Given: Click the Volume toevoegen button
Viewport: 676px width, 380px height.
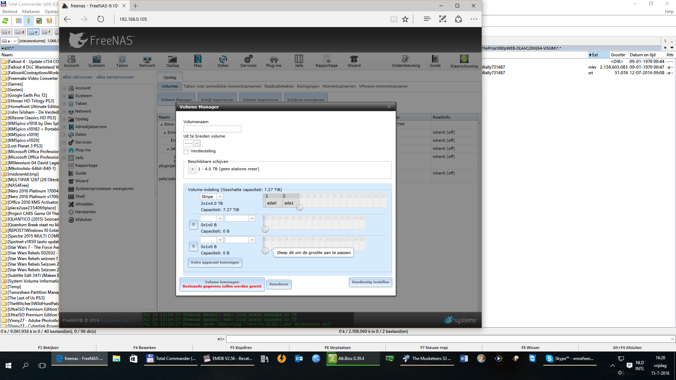Looking at the screenshot, I should coord(222,284).
